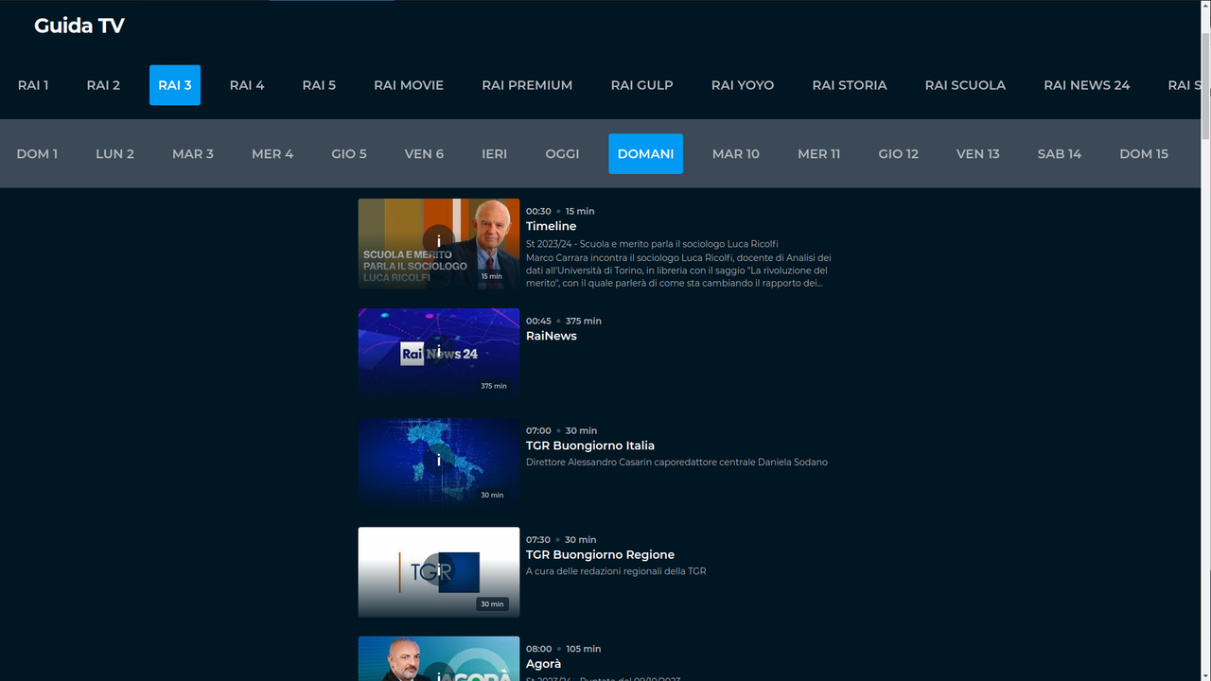Click the 00:45 start time text

[x=538, y=321]
